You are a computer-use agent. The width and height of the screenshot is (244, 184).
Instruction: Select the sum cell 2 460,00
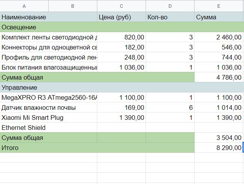pyautogui.click(x=219, y=37)
